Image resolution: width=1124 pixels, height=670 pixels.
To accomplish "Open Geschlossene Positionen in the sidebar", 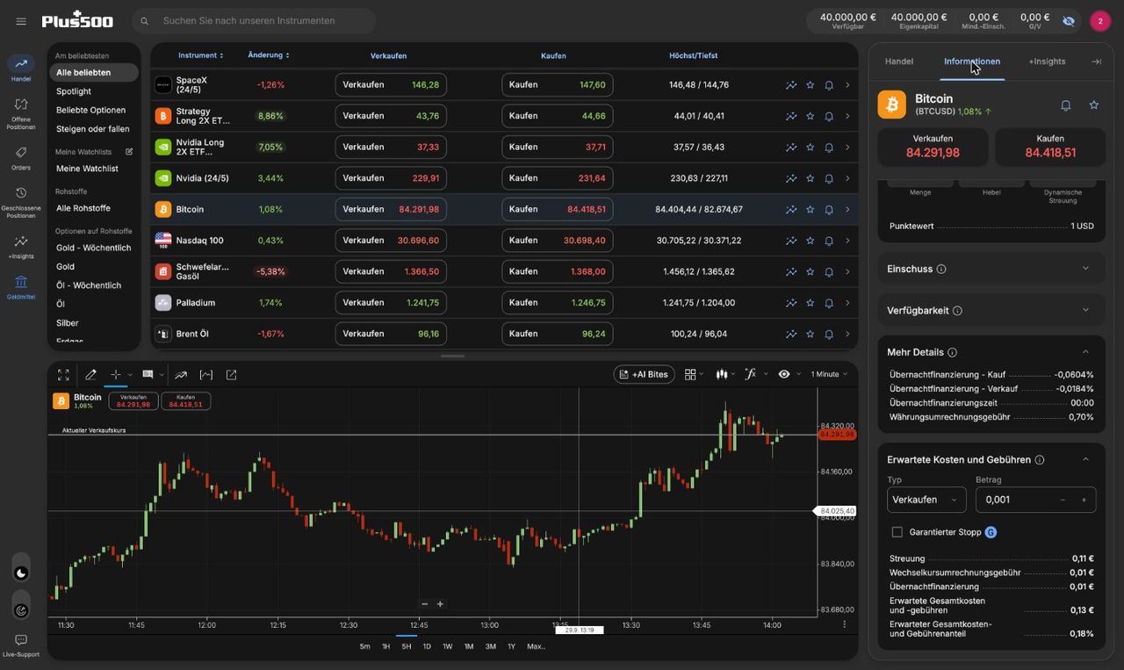I will pyautogui.click(x=21, y=202).
